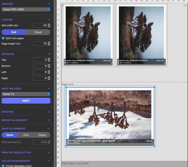Expand the SPACING section
This screenshot has height=167, width=188.
tap(49, 112)
